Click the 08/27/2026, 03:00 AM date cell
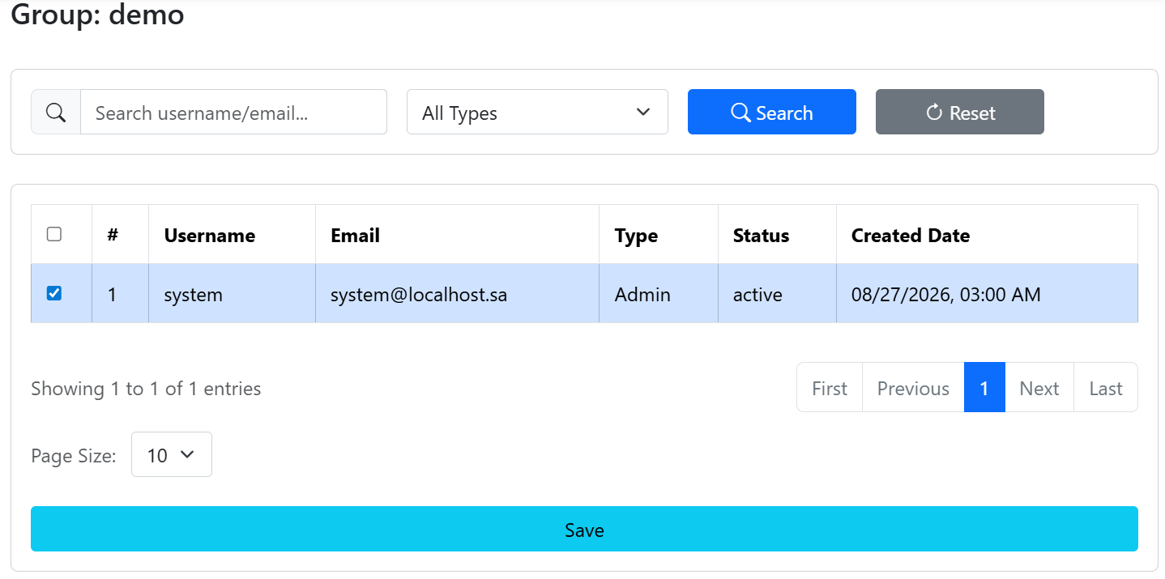The image size is (1165, 579). 987,294
